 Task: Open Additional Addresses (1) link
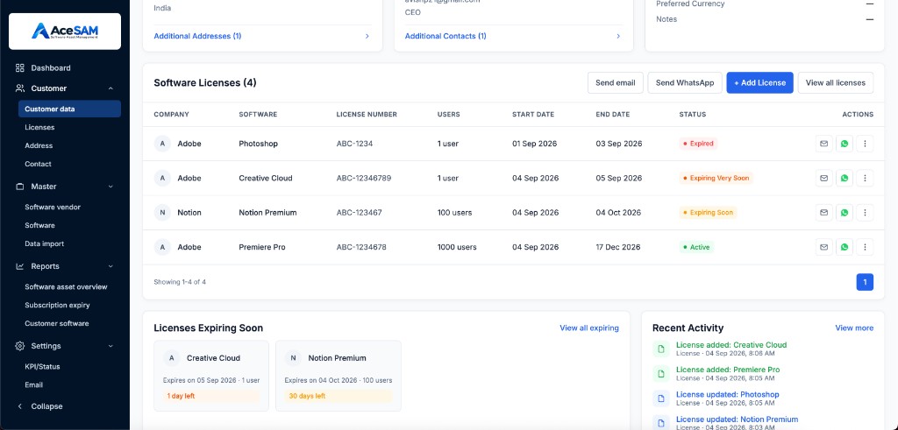(x=197, y=36)
